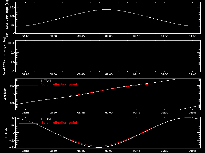The width and height of the screenshot is (205, 153).
Task: Select 09:45 label under the Earth angle plot
Action: pos(192,36)
